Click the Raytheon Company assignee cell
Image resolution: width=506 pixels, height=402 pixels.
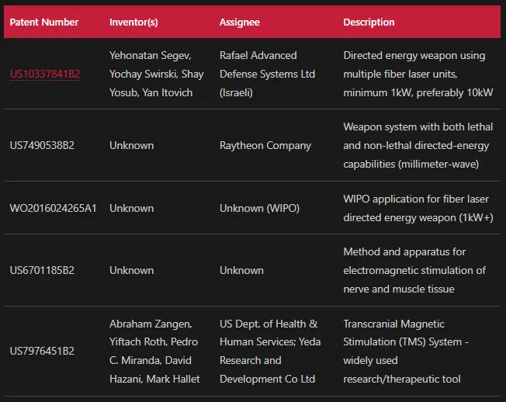tap(265, 145)
